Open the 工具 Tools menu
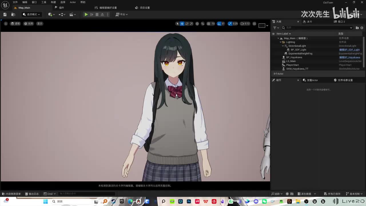 pyautogui.click(x=44, y=2)
